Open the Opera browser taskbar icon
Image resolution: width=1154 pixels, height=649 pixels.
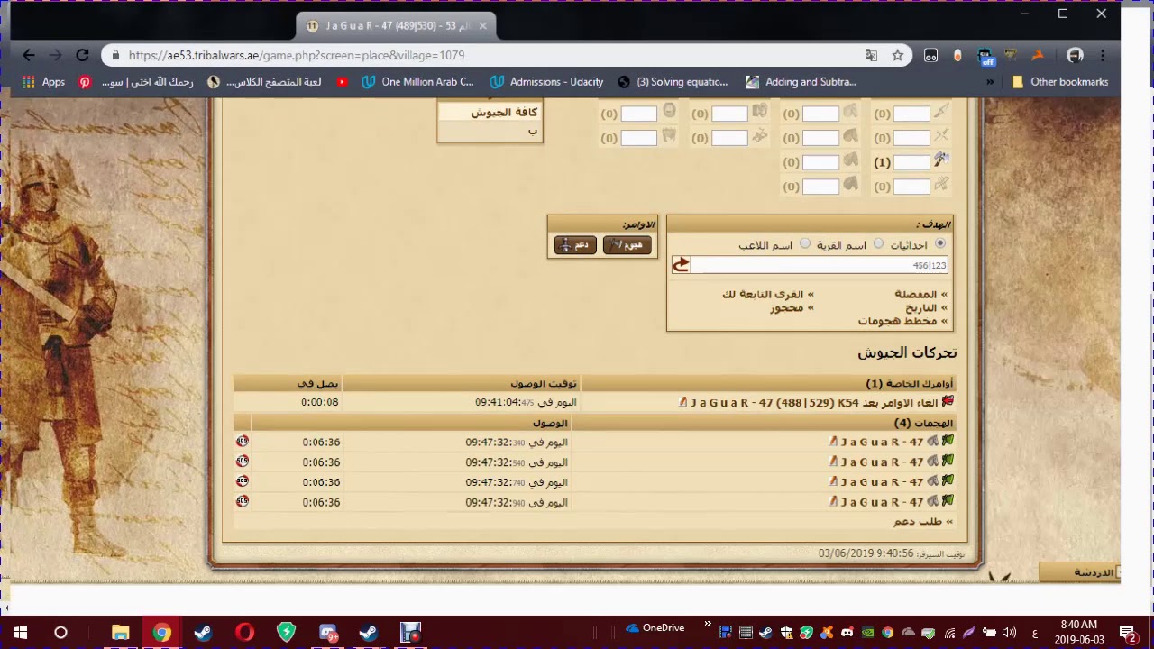pyautogui.click(x=244, y=632)
